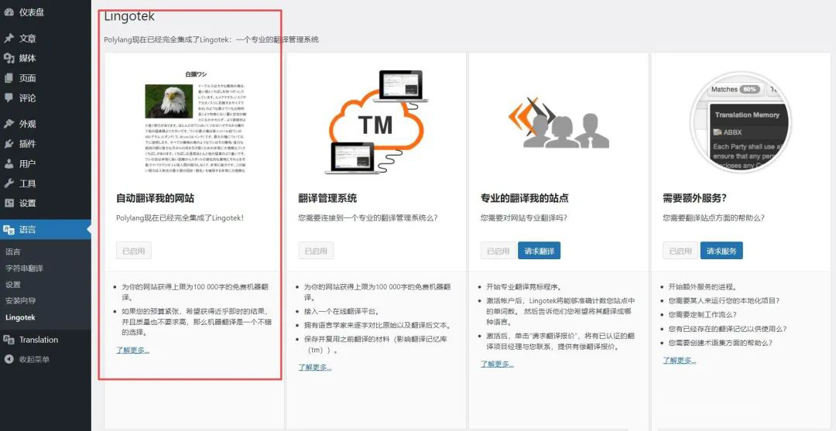Click the collapse arrow icon beside 收起菜单

(9, 359)
